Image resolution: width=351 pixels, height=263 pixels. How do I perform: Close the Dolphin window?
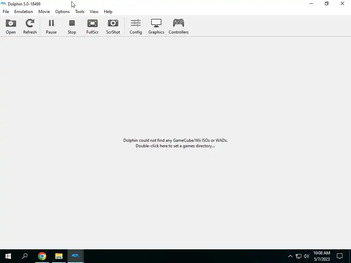(342, 4)
